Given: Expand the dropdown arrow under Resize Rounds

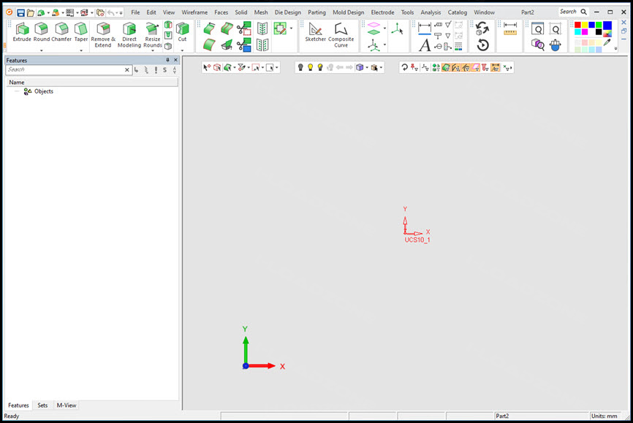Looking at the screenshot, I should click(153, 50).
